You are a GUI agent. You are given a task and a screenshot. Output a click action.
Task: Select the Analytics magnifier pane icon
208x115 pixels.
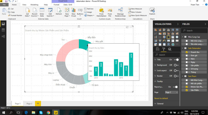pos(170,49)
